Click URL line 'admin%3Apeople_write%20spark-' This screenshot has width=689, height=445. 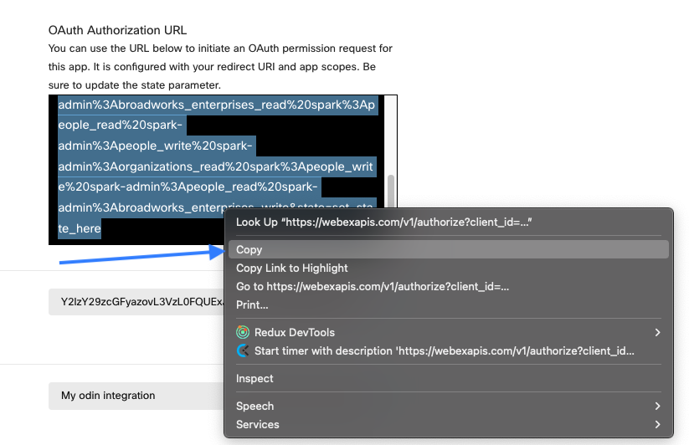tap(155, 146)
